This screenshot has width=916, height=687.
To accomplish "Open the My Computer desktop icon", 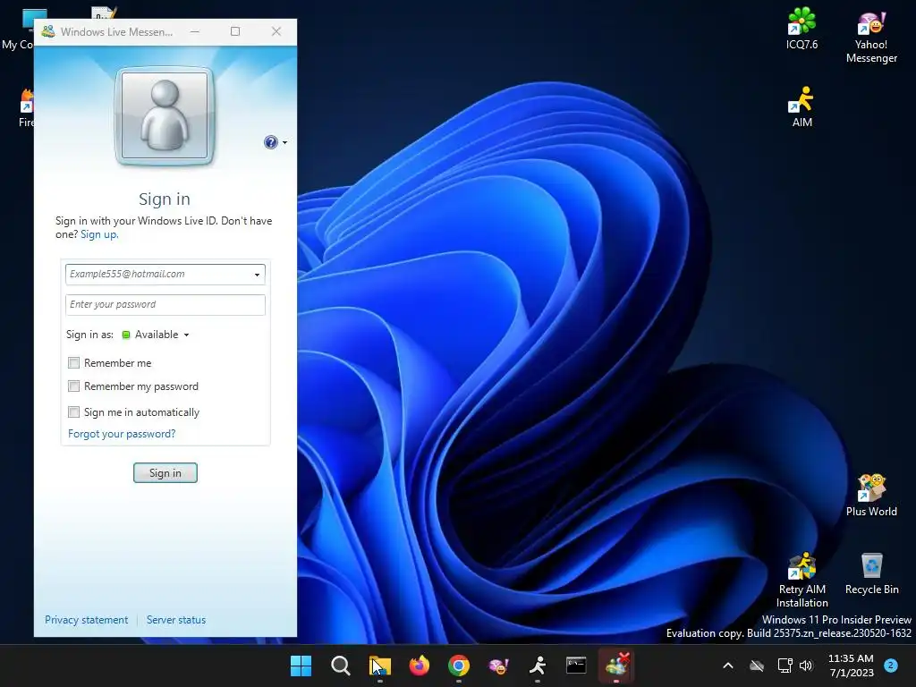I will (18, 30).
